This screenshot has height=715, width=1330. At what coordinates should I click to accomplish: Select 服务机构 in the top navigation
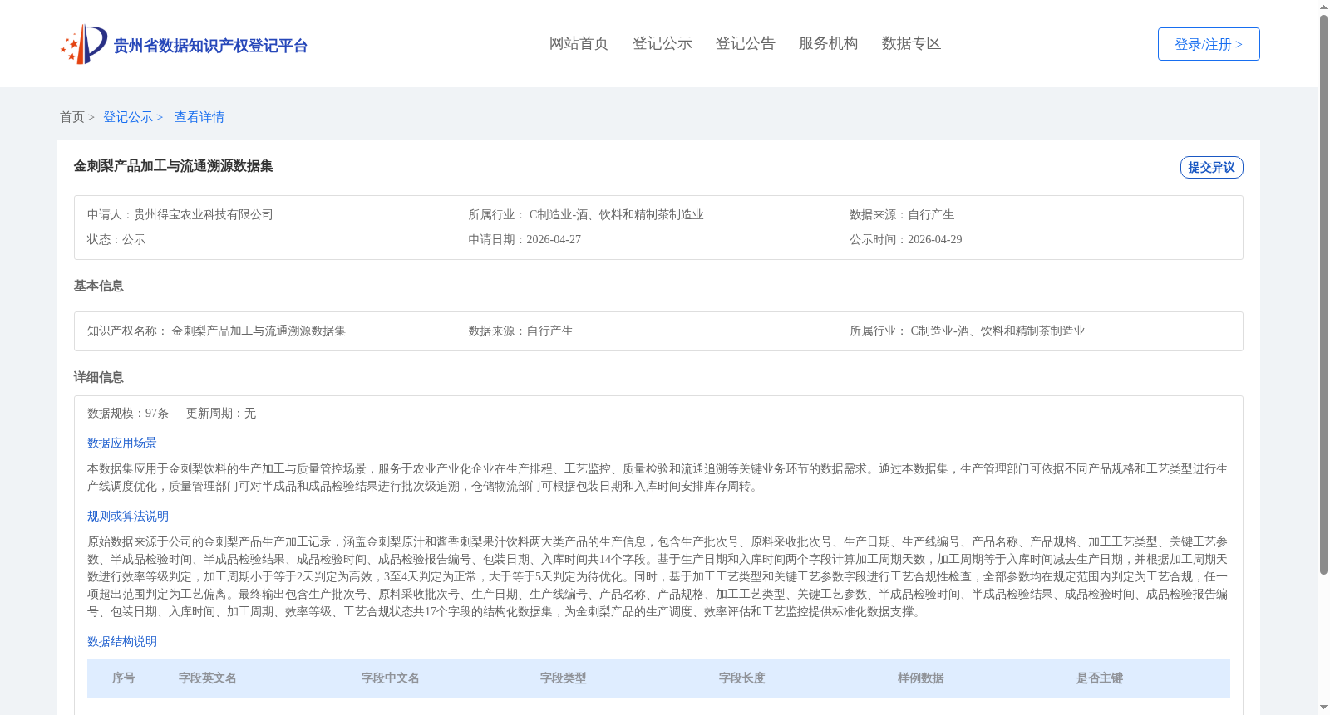point(828,43)
